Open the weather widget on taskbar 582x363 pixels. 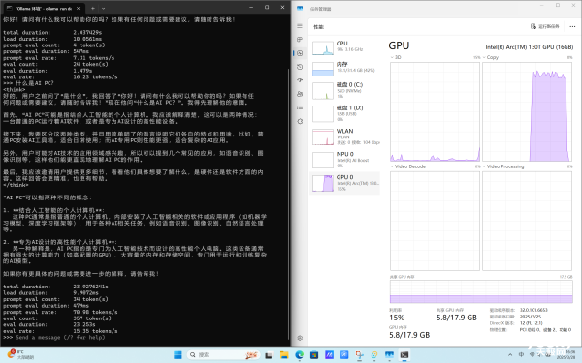coord(20,354)
